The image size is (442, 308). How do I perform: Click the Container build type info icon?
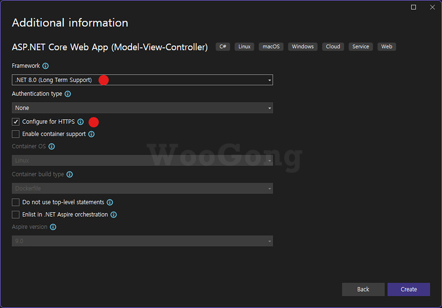[69, 174]
